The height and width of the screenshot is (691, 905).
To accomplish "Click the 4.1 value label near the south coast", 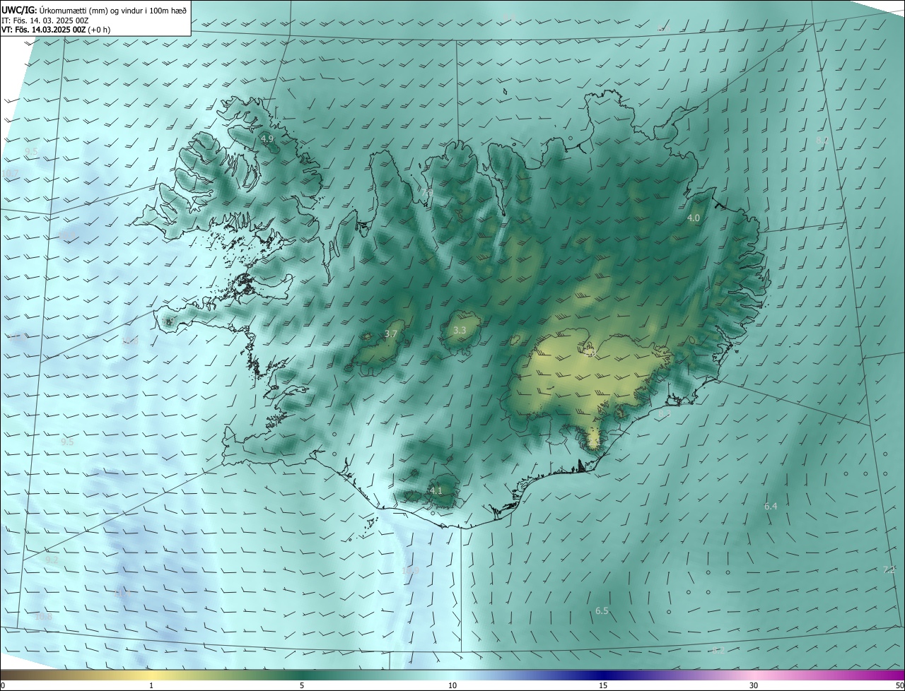I will pos(436,490).
